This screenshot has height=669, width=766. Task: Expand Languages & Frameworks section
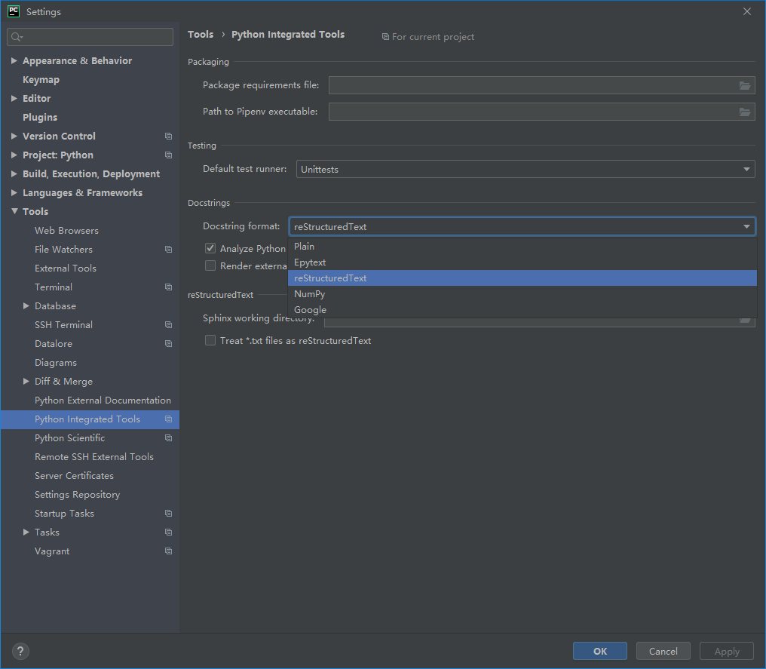[x=14, y=192]
